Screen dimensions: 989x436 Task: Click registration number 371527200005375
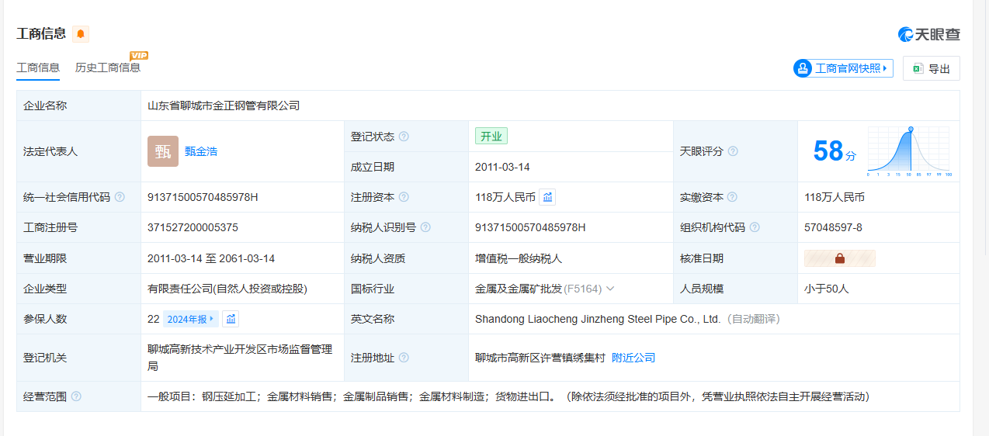(x=193, y=227)
